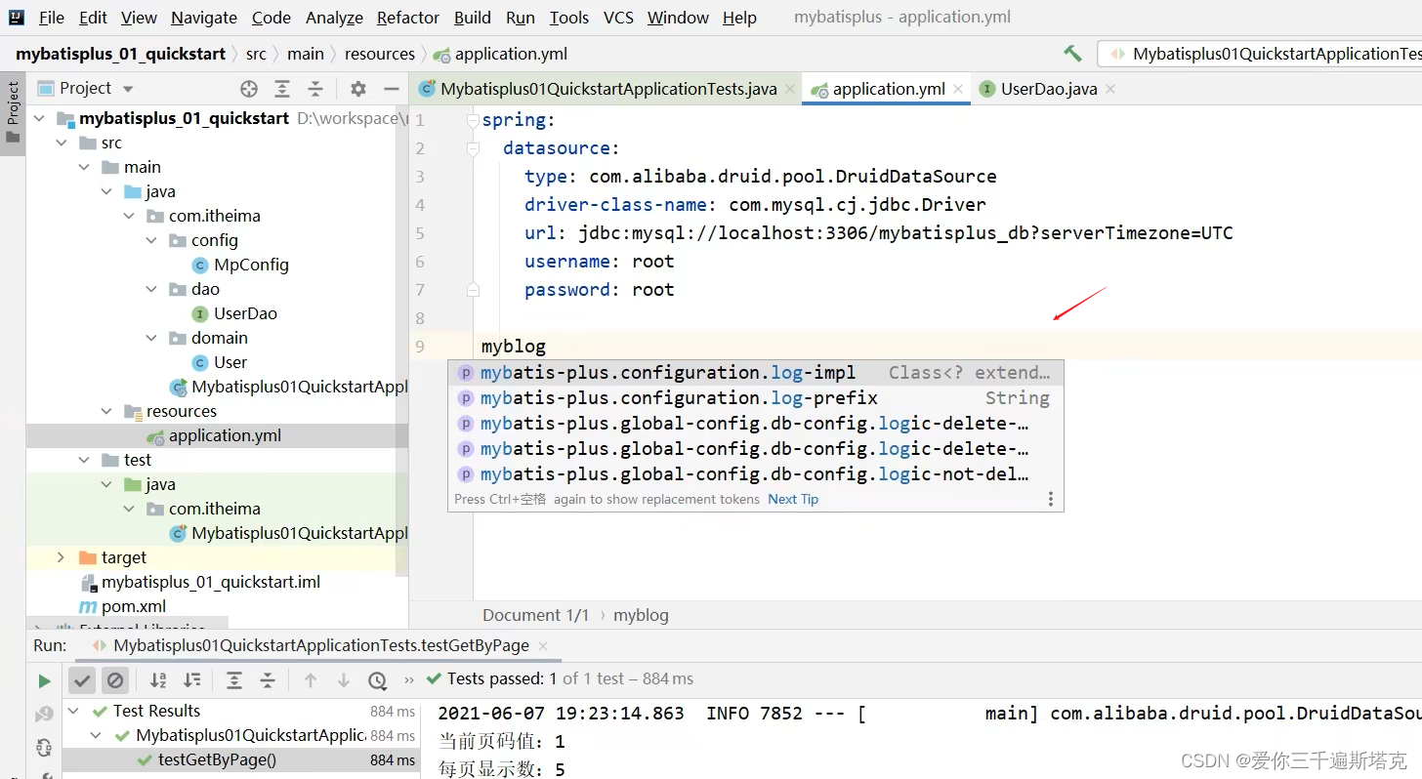Collapse the Project tool window with minimize bar
Viewport: 1422px width, 779px height.
click(x=391, y=89)
